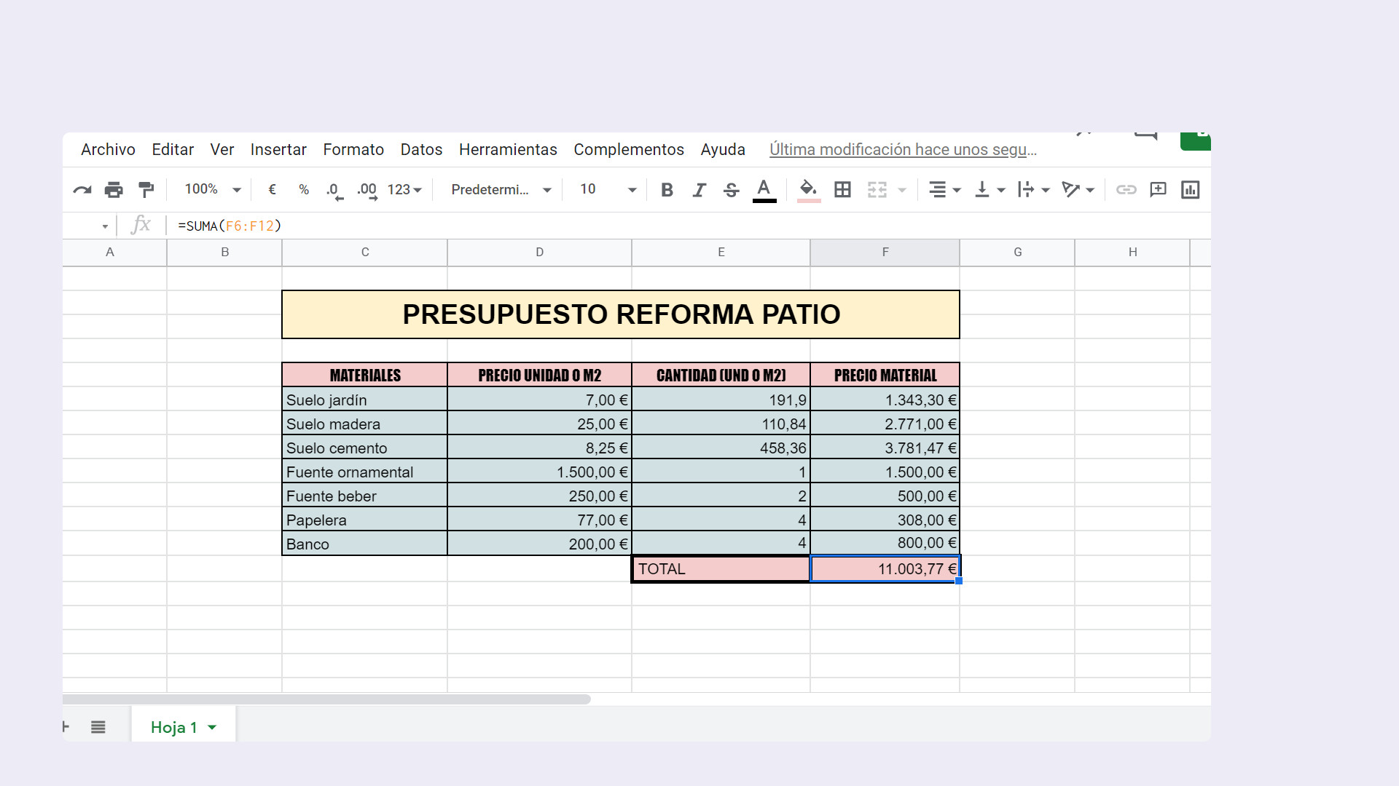
Task: Click the Insert comment icon
Action: 1158,189
